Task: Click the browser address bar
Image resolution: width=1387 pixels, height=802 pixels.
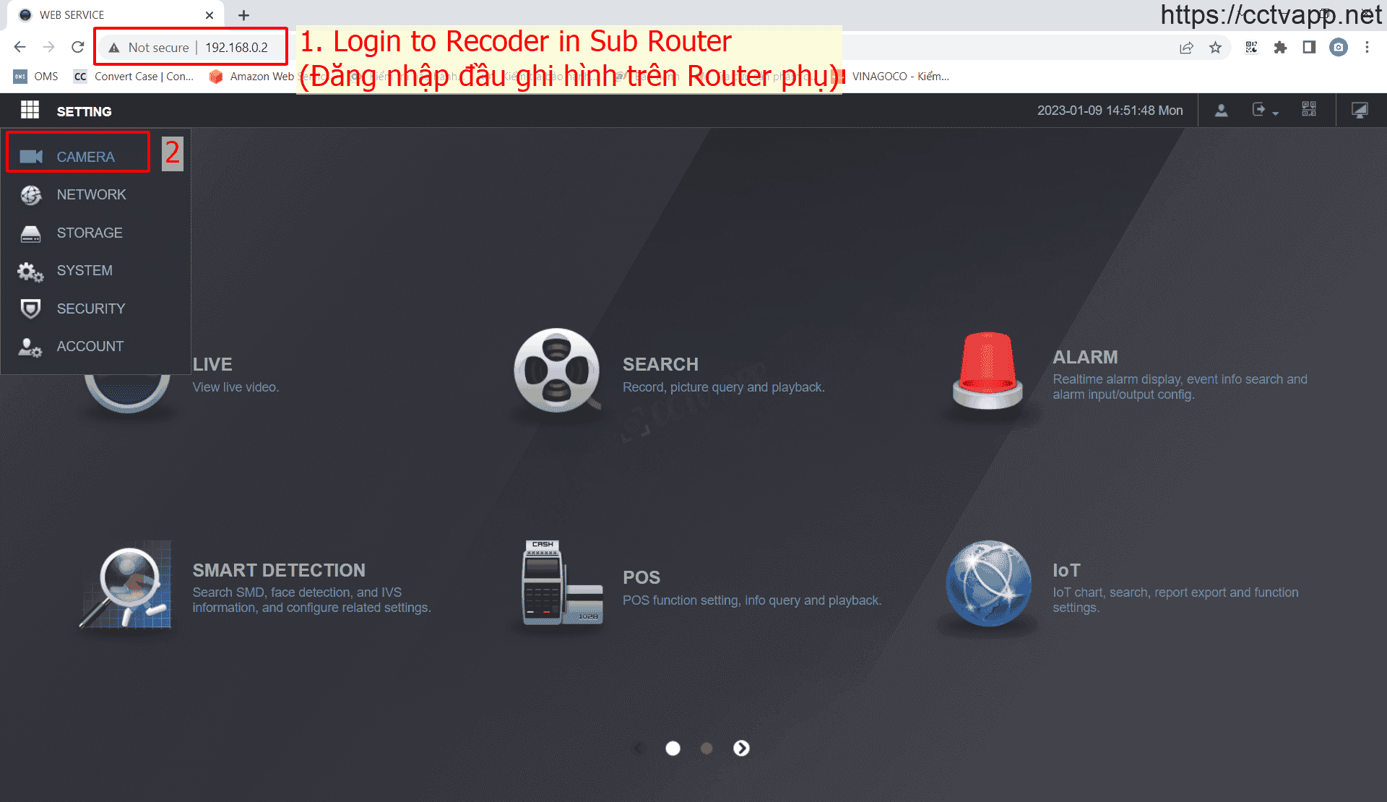Action: pyautogui.click(x=236, y=48)
